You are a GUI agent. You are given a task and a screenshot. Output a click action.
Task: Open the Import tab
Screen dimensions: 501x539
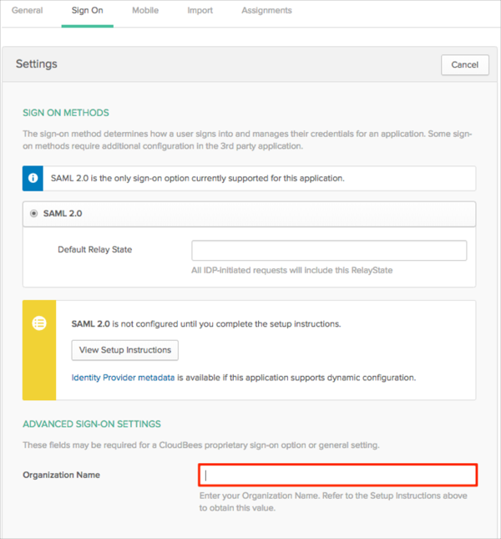click(x=200, y=11)
